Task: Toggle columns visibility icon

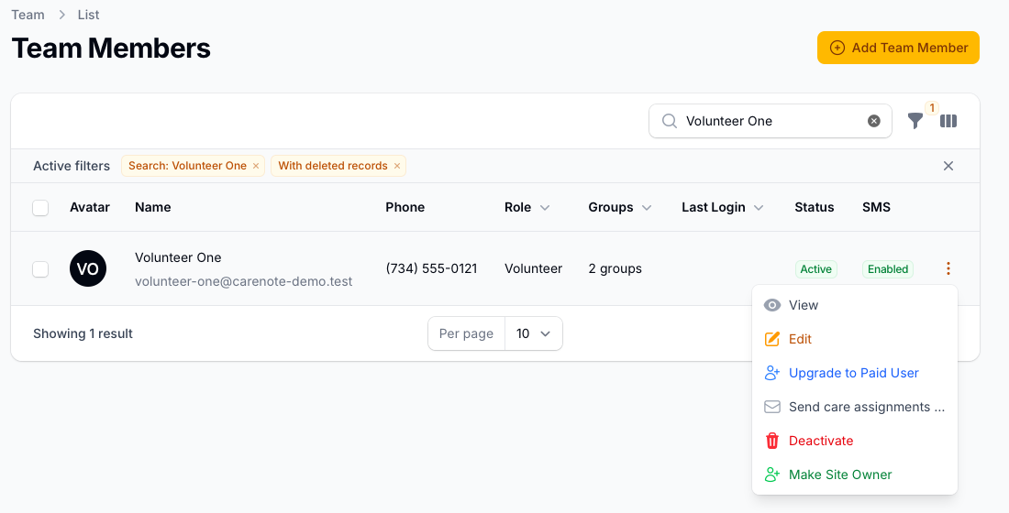Action: tap(948, 121)
